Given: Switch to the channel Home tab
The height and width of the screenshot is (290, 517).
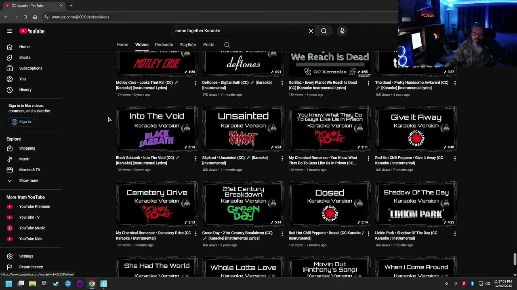Looking at the screenshot, I should tap(122, 45).
